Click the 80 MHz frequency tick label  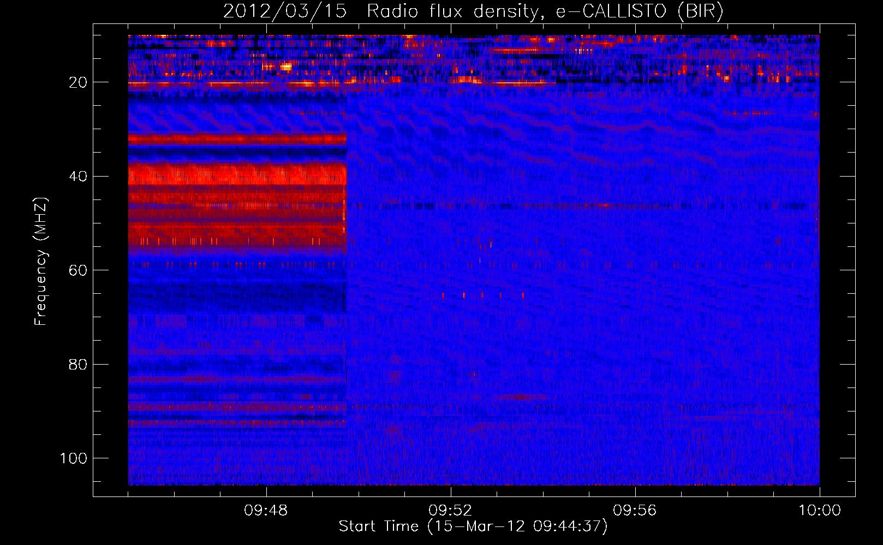pos(78,365)
